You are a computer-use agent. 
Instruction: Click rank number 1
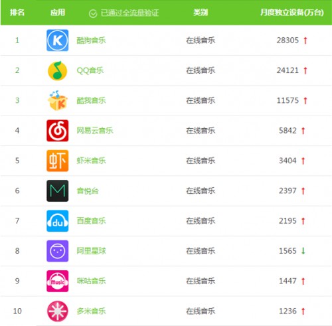point(17,41)
